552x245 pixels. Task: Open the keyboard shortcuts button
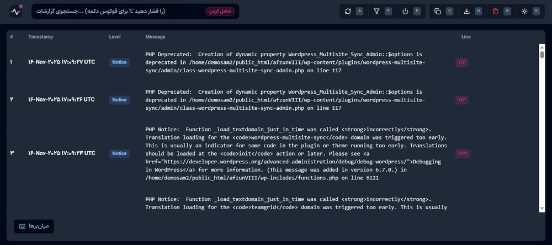pos(34,226)
